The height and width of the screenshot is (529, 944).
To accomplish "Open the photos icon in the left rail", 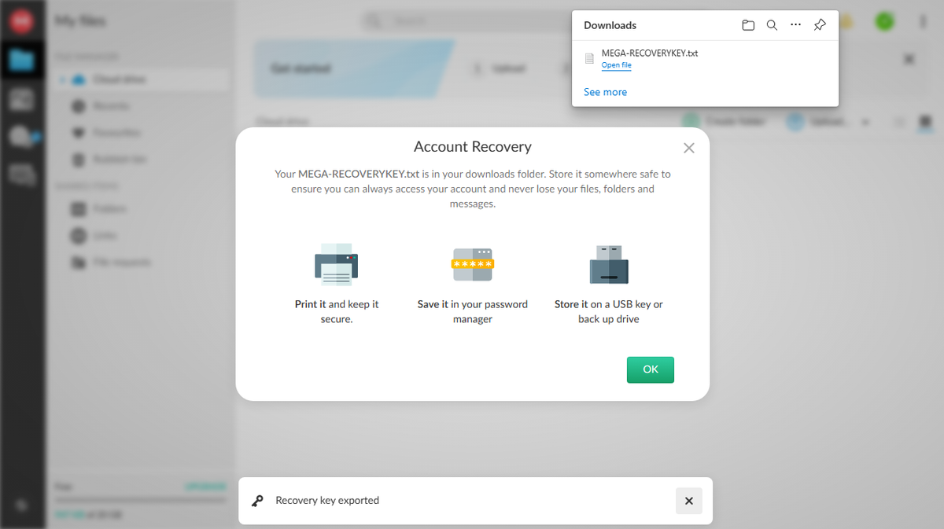I will point(23,98).
